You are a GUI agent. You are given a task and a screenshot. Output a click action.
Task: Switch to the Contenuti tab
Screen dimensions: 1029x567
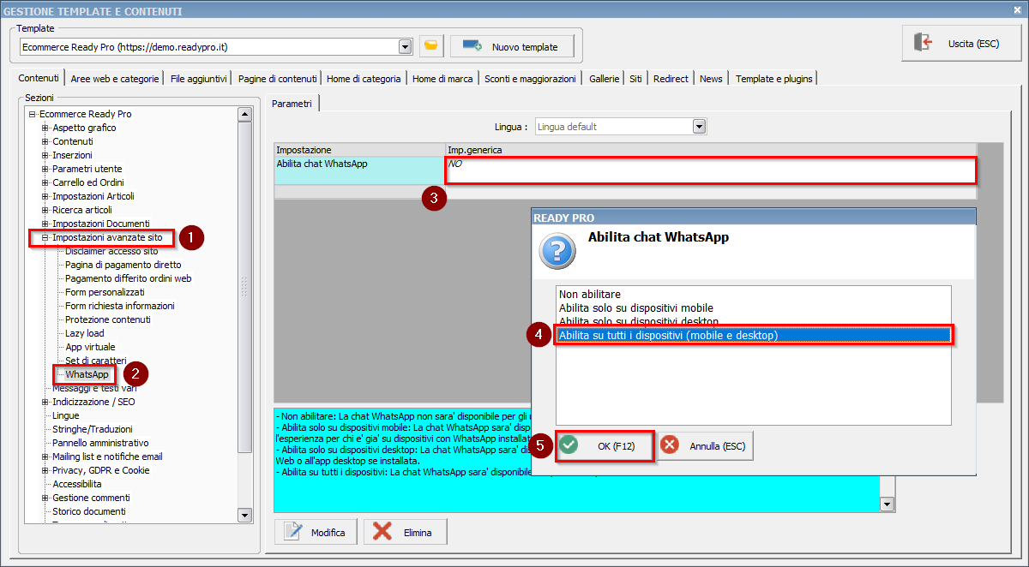[x=39, y=78]
